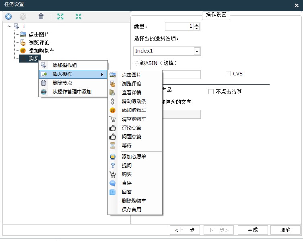
Task: Click the submenu arrow beside 插入操作
Action: pyautogui.click(x=102, y=74)
